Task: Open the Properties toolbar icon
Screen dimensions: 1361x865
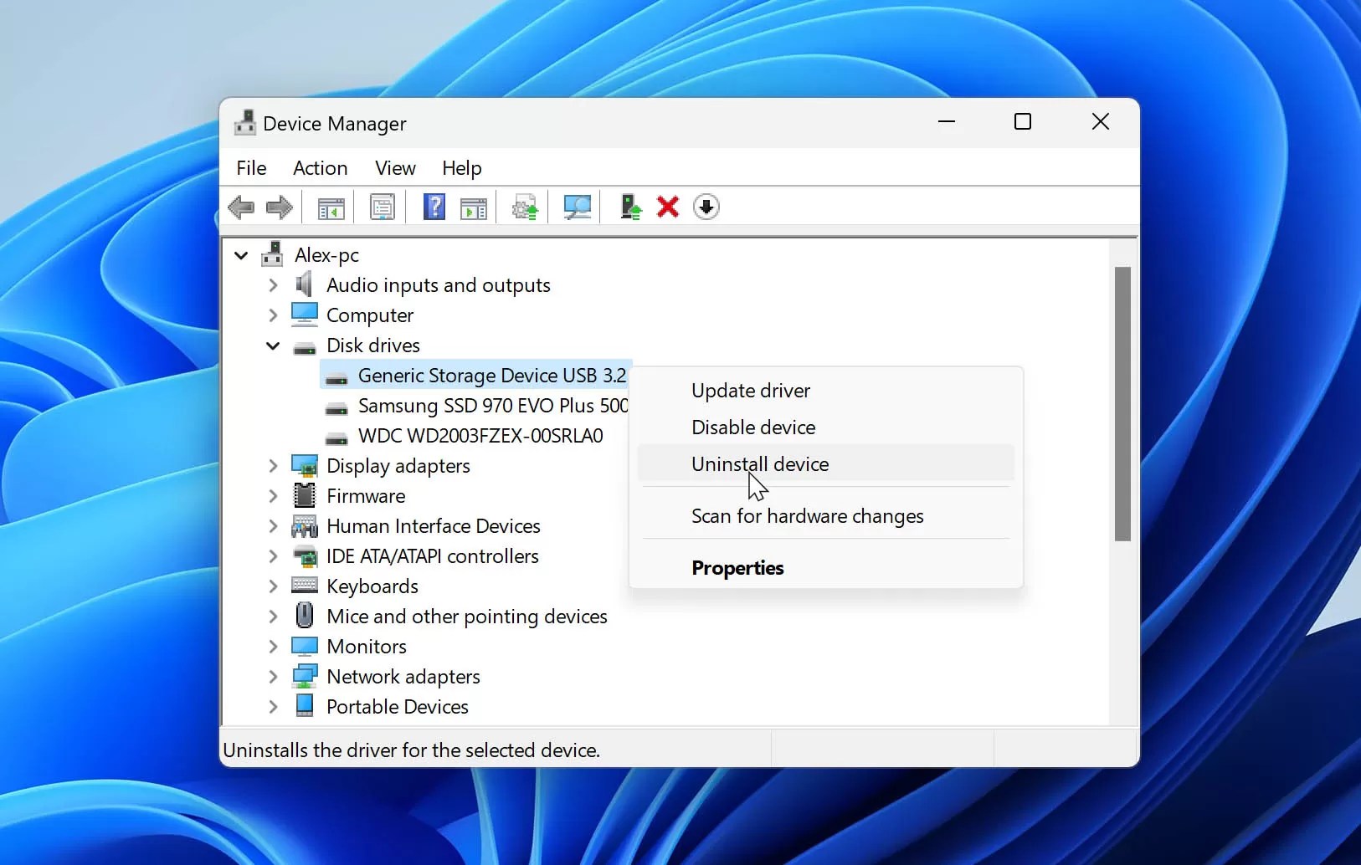Action: pos(383,207)
